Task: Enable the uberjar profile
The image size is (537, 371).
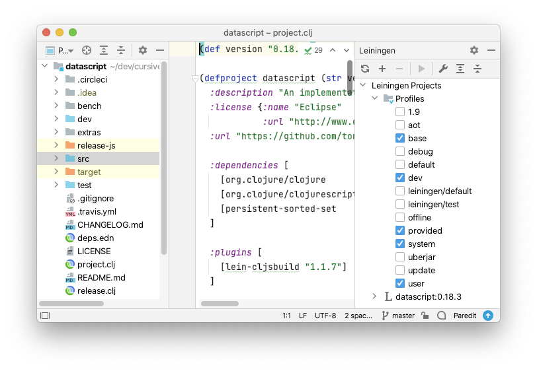Action: (x=399, y=257)
